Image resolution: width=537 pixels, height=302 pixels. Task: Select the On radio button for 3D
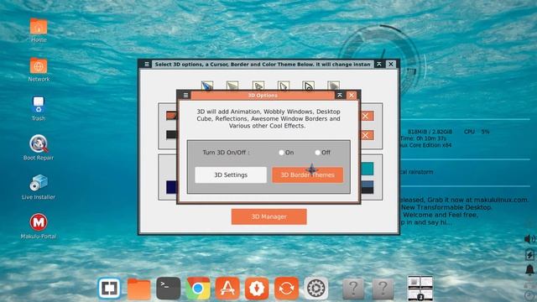[281, 153]
